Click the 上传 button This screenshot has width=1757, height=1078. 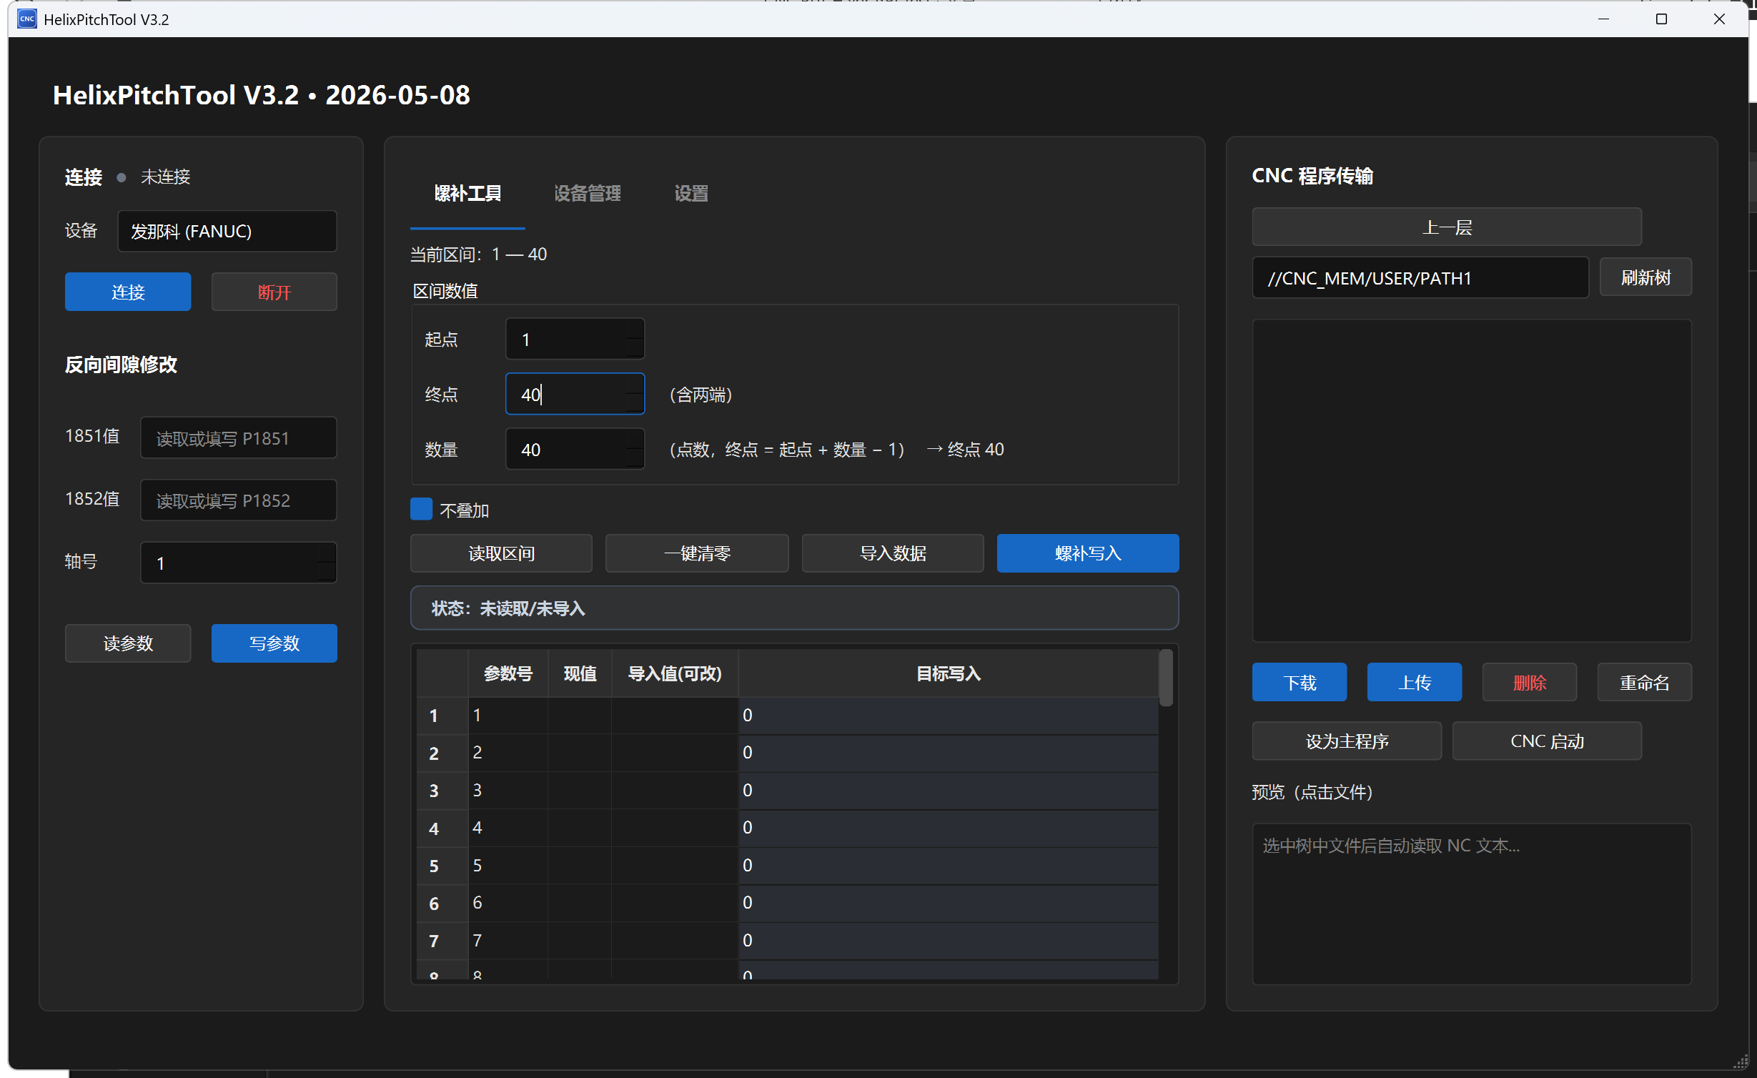[1415, 683]
